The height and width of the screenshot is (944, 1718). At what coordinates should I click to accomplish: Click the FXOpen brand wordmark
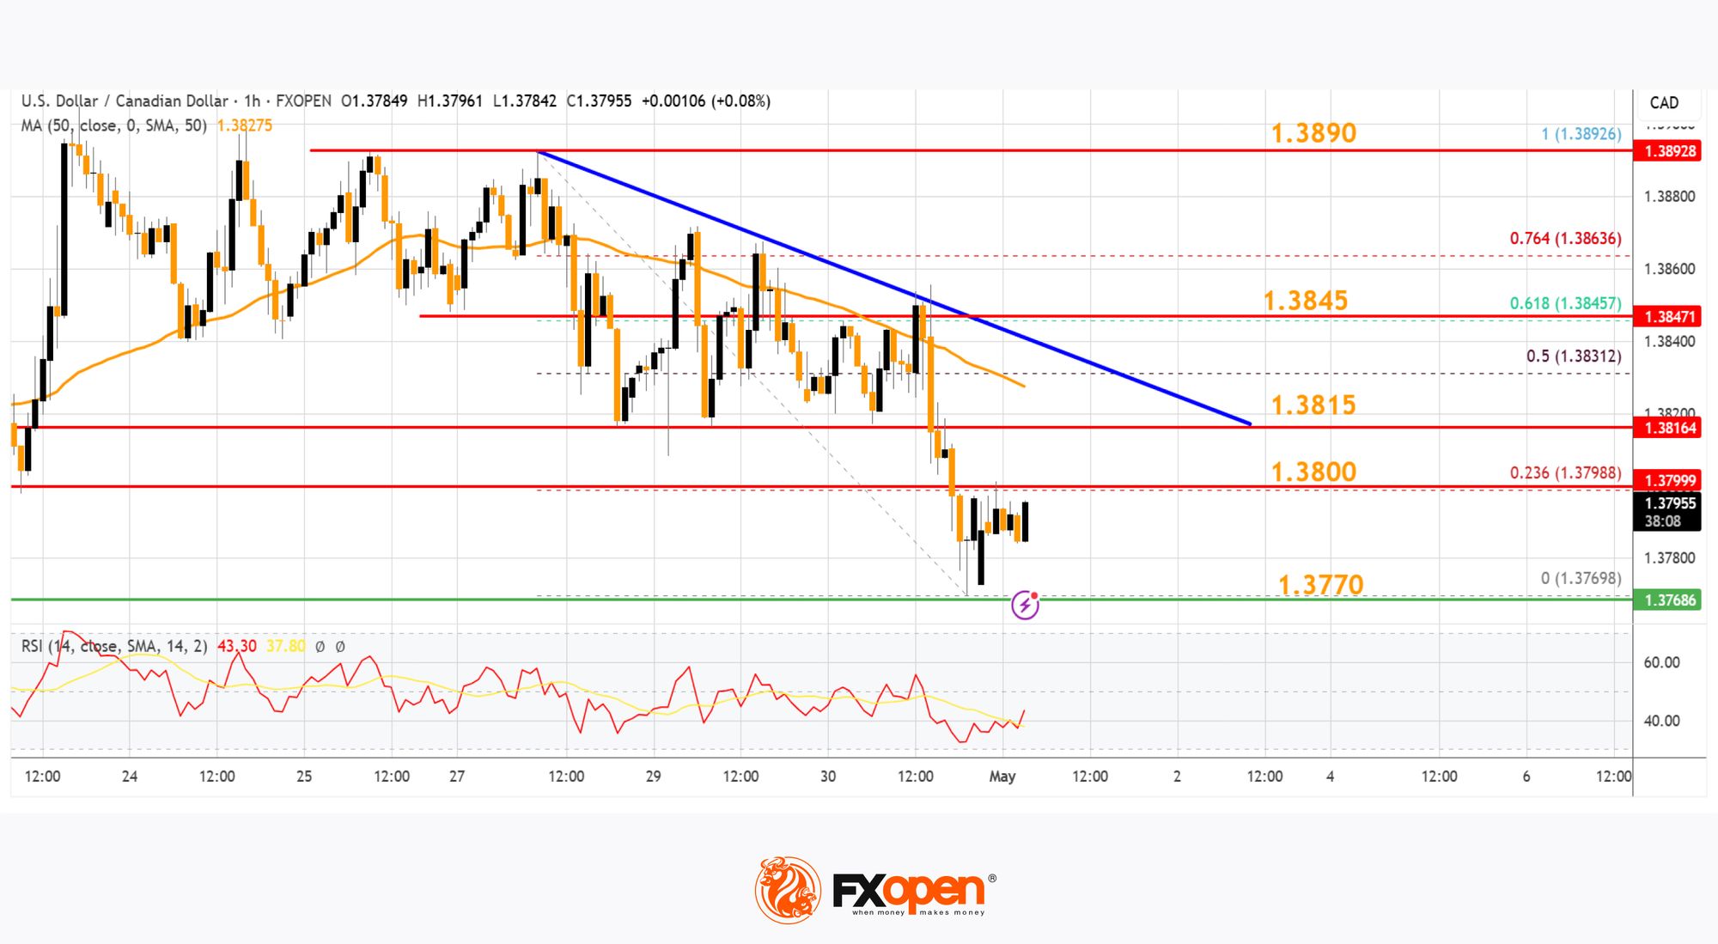[x=909, y=892]
